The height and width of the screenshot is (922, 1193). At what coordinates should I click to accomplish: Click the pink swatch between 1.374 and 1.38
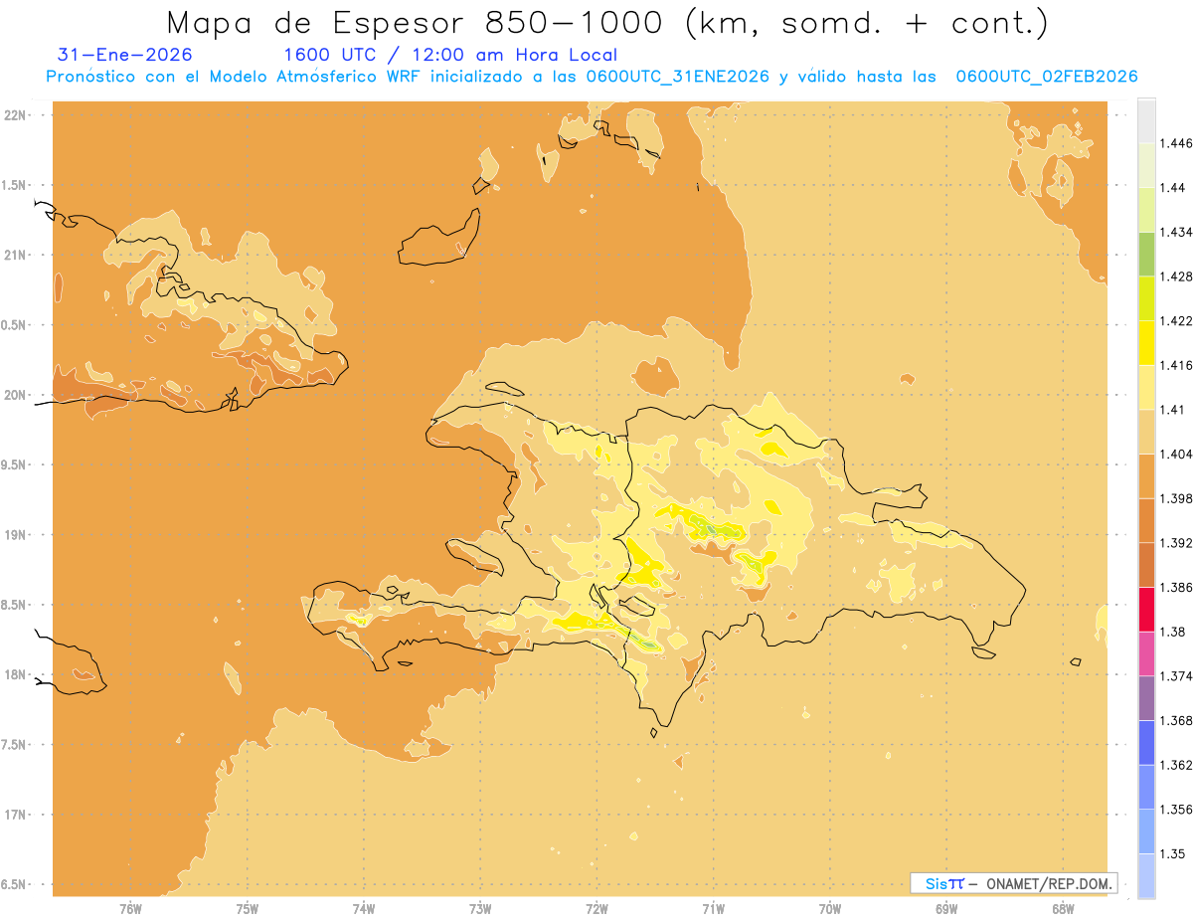[1146, 653]
